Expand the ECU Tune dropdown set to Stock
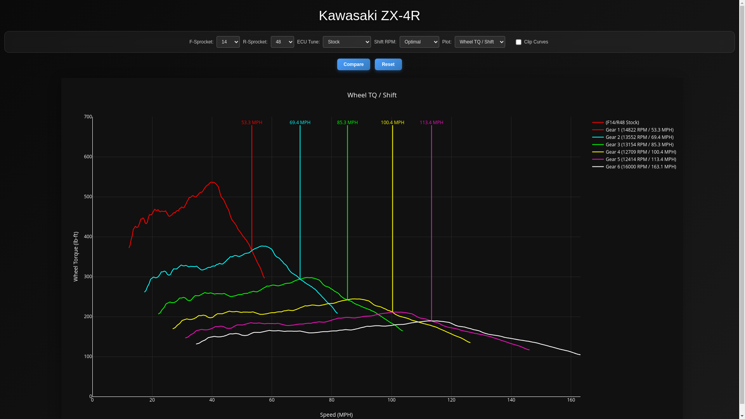This screenshot has height=419, width=745. click(347, 42)
